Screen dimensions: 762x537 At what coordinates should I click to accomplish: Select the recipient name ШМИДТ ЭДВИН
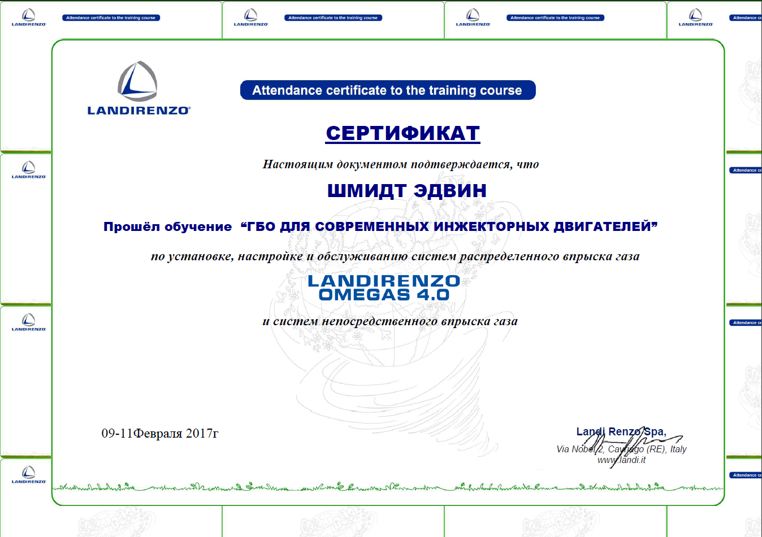(406, 191)
